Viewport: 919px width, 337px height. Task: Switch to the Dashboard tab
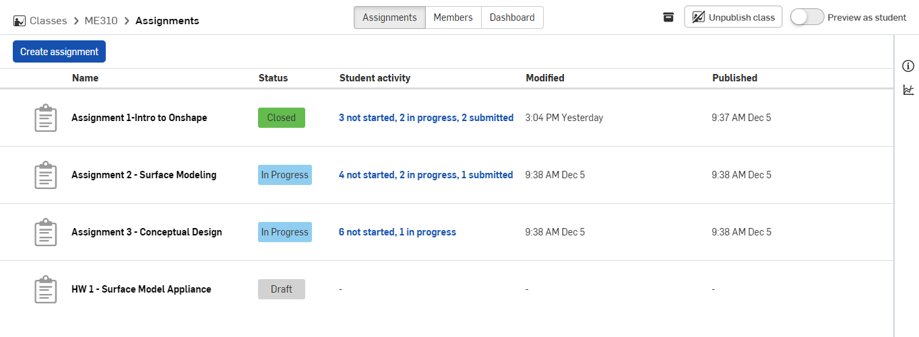click(512, 17)
